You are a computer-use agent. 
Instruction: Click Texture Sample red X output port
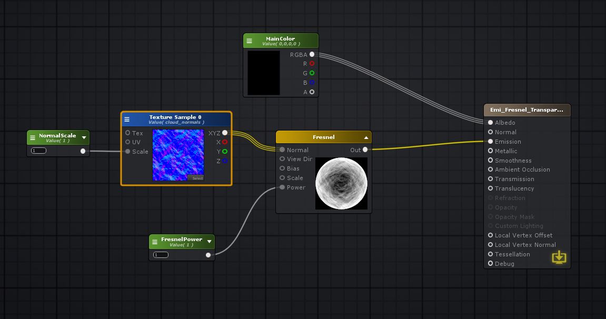(224, 142)
